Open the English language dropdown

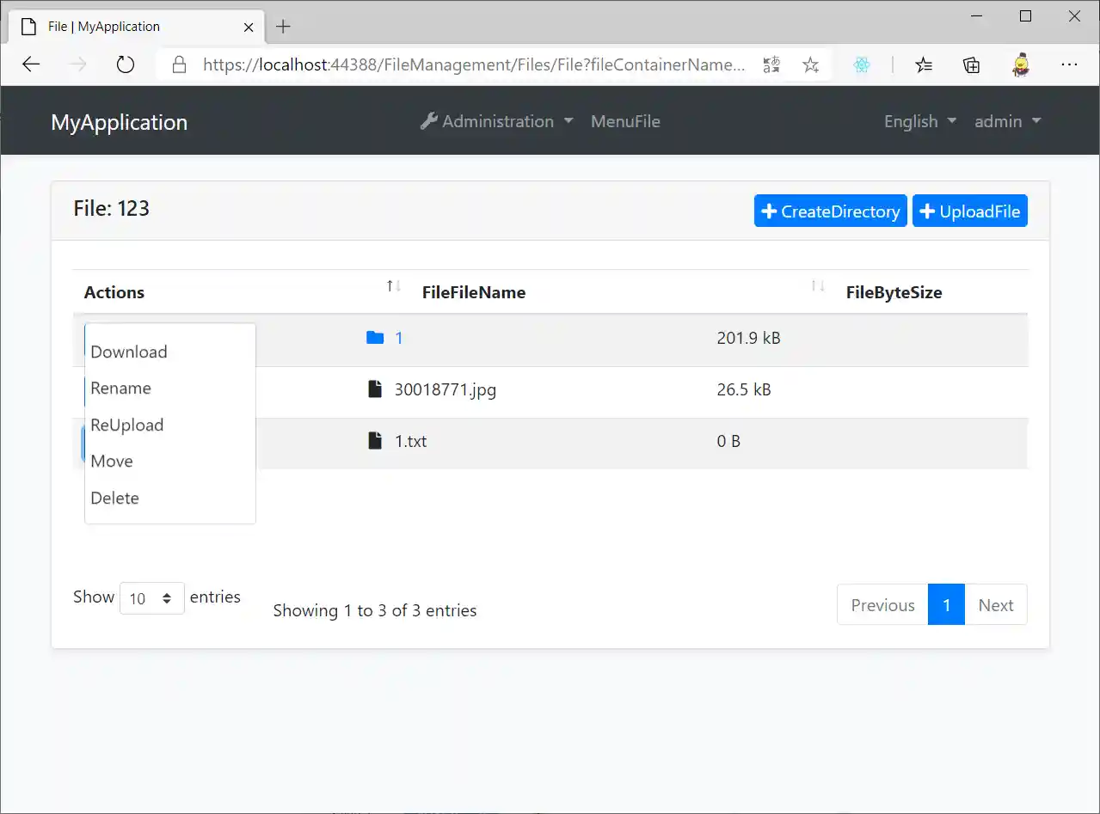click(919, 121)
